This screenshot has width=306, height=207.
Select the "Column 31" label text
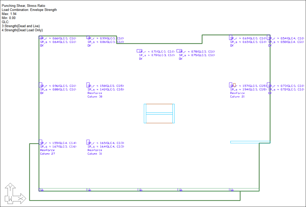pyautogui.click(x=95, y=154)
